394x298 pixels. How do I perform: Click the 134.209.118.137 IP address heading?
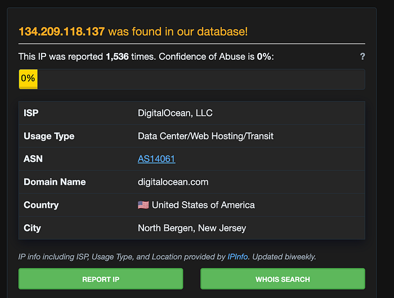pos(61,32)
